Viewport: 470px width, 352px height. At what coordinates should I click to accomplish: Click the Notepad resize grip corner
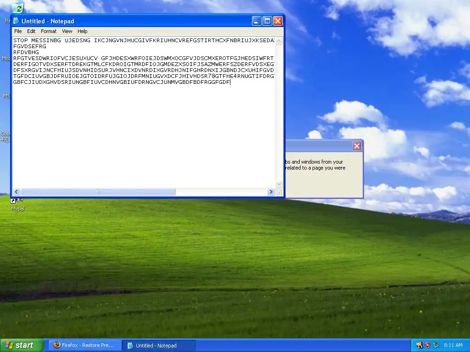280,192
